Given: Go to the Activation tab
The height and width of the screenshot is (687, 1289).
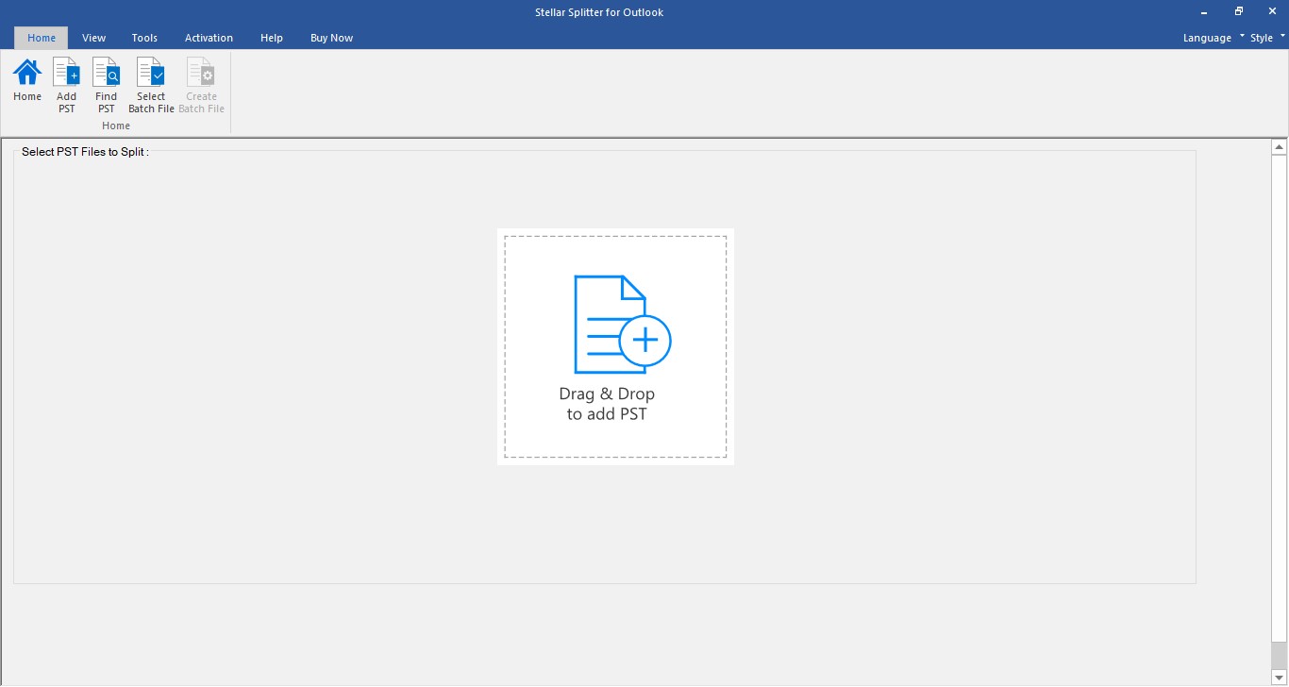Looking at the screenshot, I should tap(209, 38).
